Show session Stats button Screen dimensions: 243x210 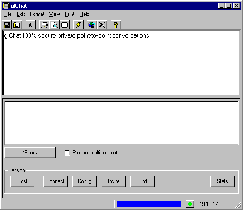222,181
